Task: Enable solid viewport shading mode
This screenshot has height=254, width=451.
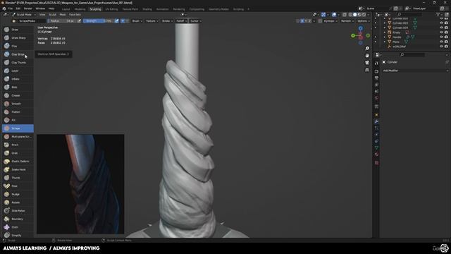Action: pyautogui.click(x=355, y=14)
